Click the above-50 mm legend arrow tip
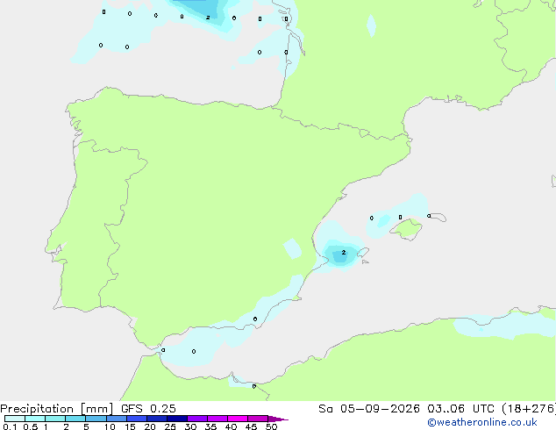Image resolution: width=556 pixels, height=430 pixels. tap(278, 419)
